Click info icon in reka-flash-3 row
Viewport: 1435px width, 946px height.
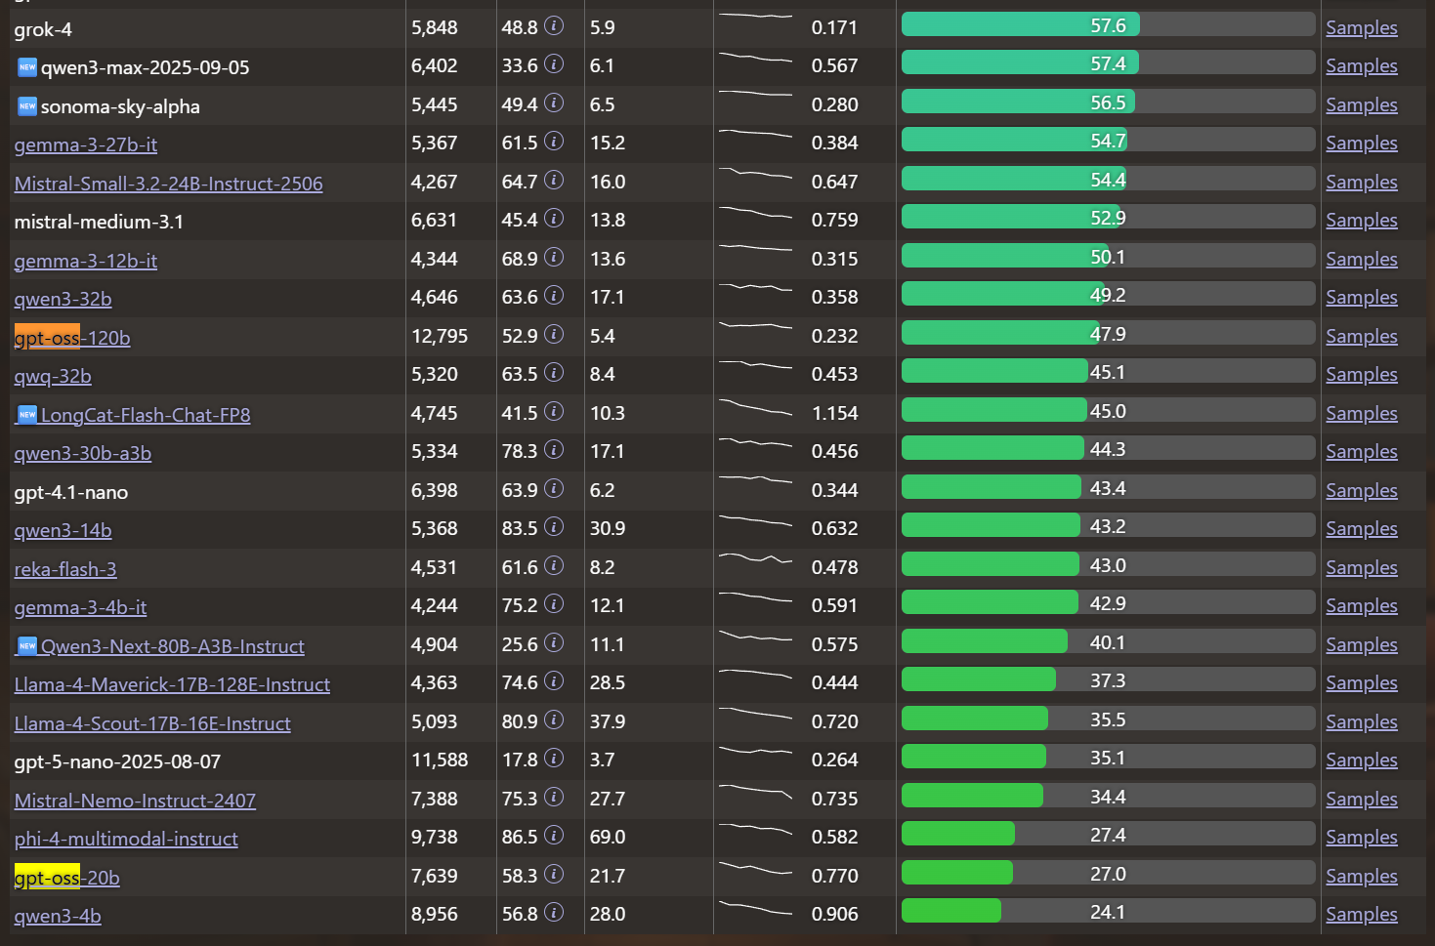[554, 565]
